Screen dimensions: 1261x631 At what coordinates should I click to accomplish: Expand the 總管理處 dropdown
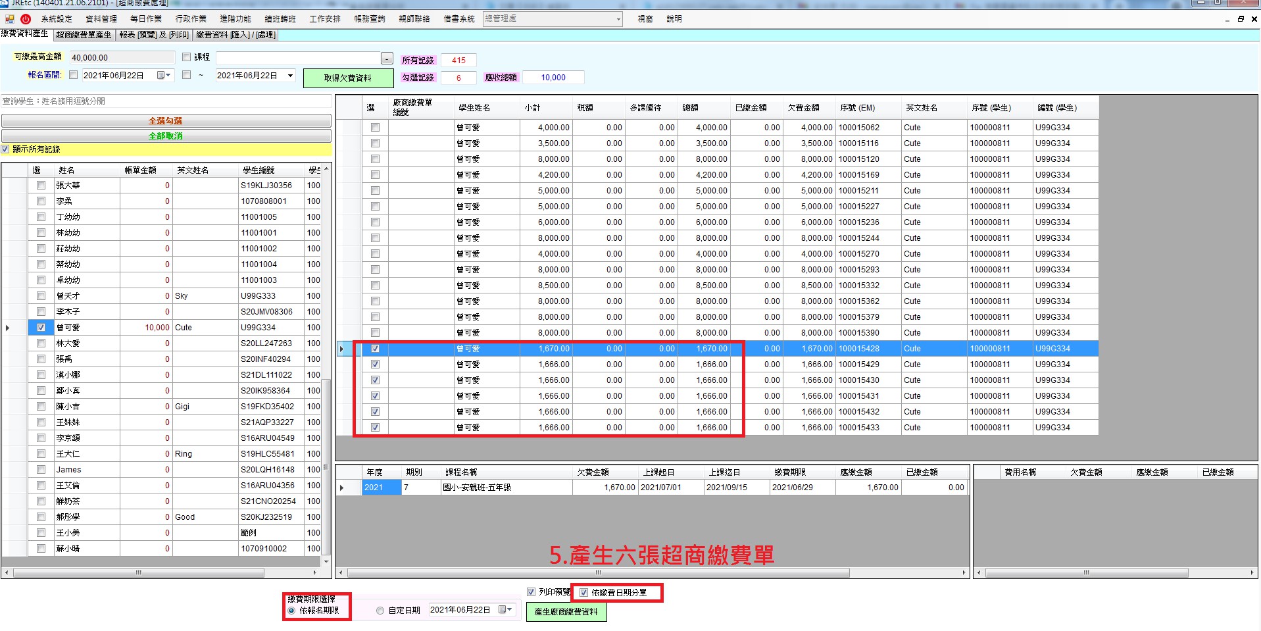(x=618, y=19)
